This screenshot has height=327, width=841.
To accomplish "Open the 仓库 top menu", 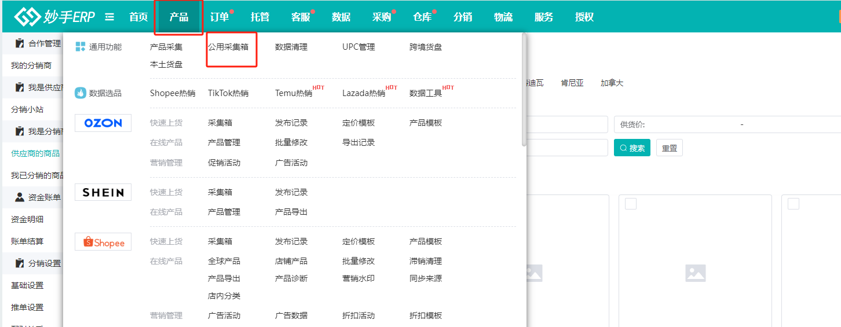I will pos(422,17).
